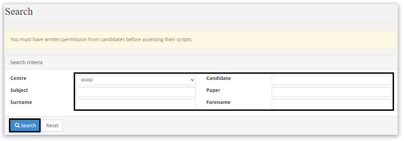Image resolution: width=404 pixels, height=141 pixels.
Task: Click the magnifier icon on Search button
Action: pyautogui.click(x=17, y=126)
